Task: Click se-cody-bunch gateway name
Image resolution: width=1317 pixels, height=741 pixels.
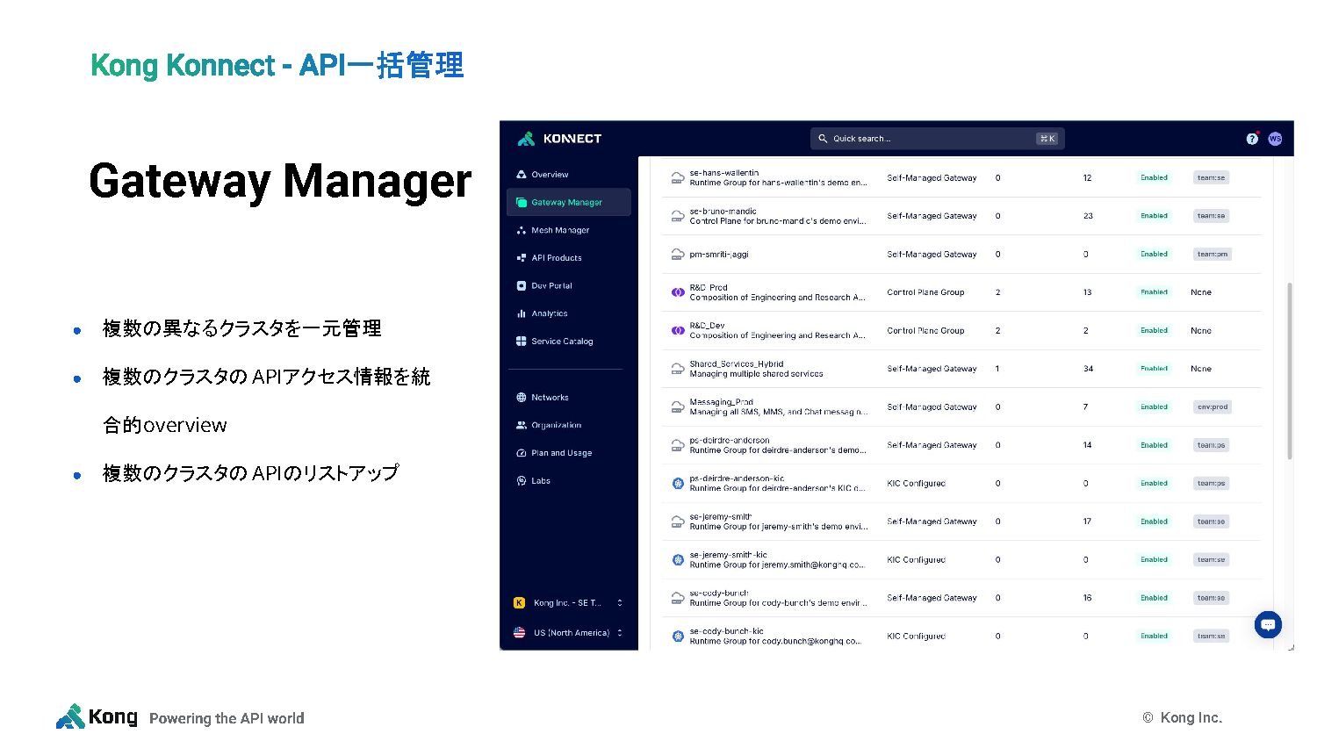Action: [x=718, y=594]
